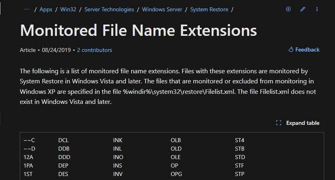This screenshot has width=335, height=180.
Task: Click the INO table entry
Action: (118, 157)
